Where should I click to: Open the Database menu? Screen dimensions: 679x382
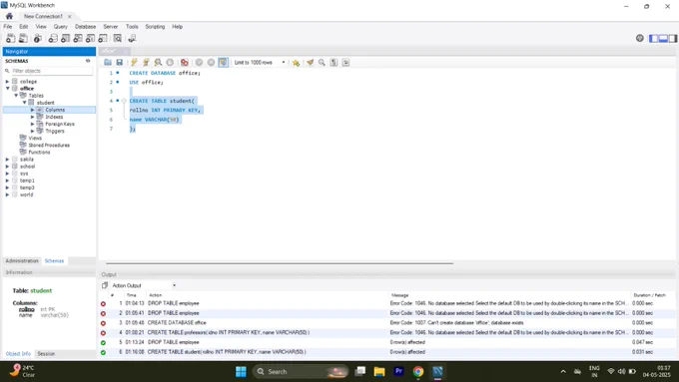coord(85,26)
